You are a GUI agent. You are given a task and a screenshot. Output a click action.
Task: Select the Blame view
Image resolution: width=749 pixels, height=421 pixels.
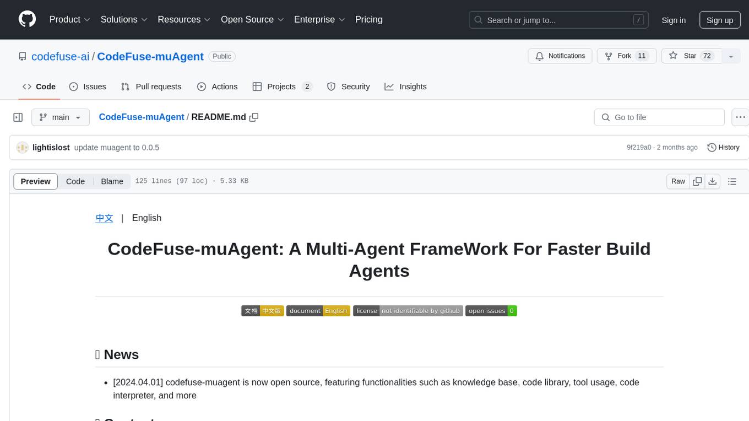click(x=112, y=181)
